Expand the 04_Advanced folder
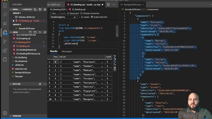 [x=13, y=61]
